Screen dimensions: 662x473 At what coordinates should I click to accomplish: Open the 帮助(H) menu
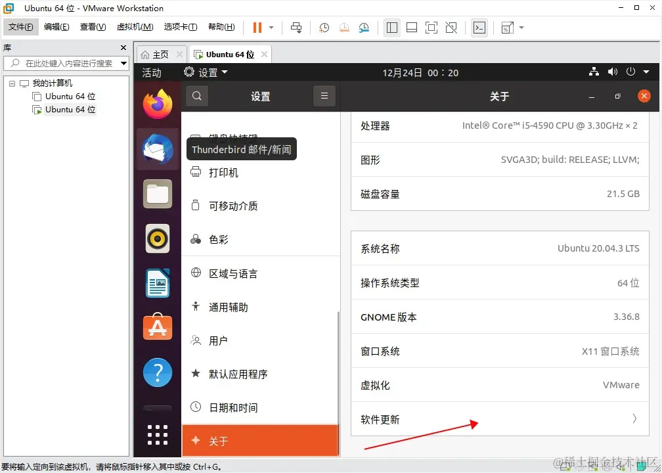tap(221, 27)
